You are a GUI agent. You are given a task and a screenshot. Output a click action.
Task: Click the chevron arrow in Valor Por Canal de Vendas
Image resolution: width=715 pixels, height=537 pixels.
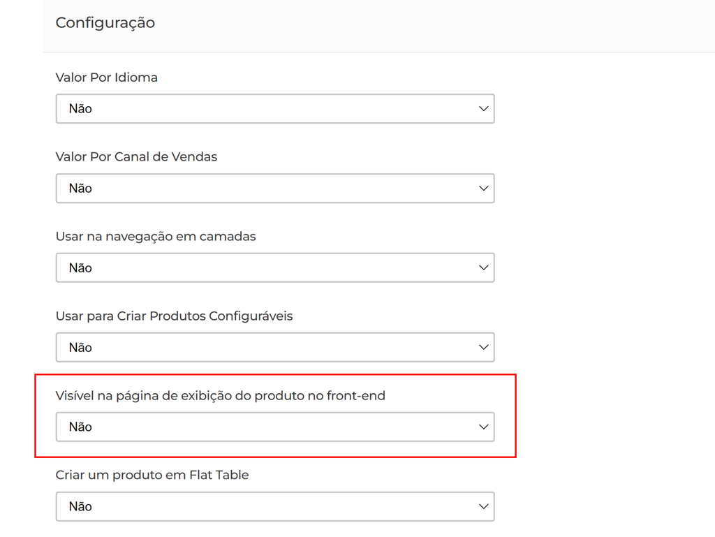point(483,189)
